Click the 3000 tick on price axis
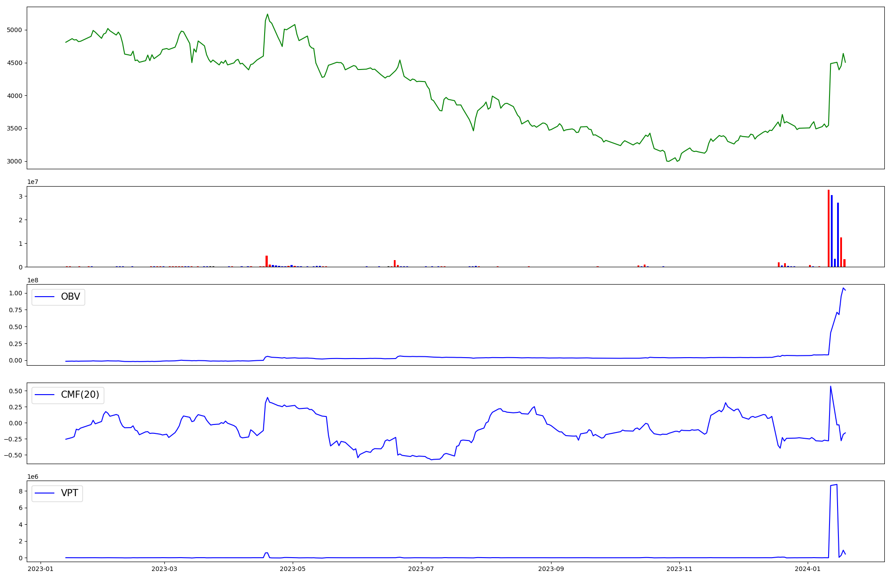The width and height of the screenshot is (891, 579). 14,161
